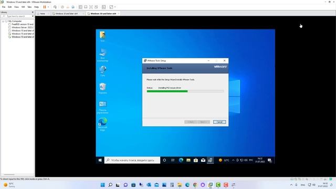This screenshot has width=336, height=189.
Task: Select the Recycle Bin on guest desktop
Action: 103,88
